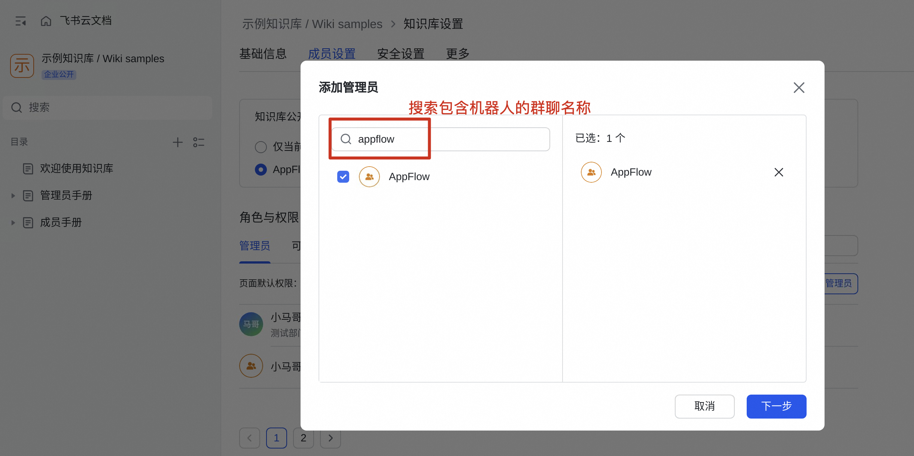This screenshot has width=914, height=456.
Task: Click the 取消 button
Action: 704,406
